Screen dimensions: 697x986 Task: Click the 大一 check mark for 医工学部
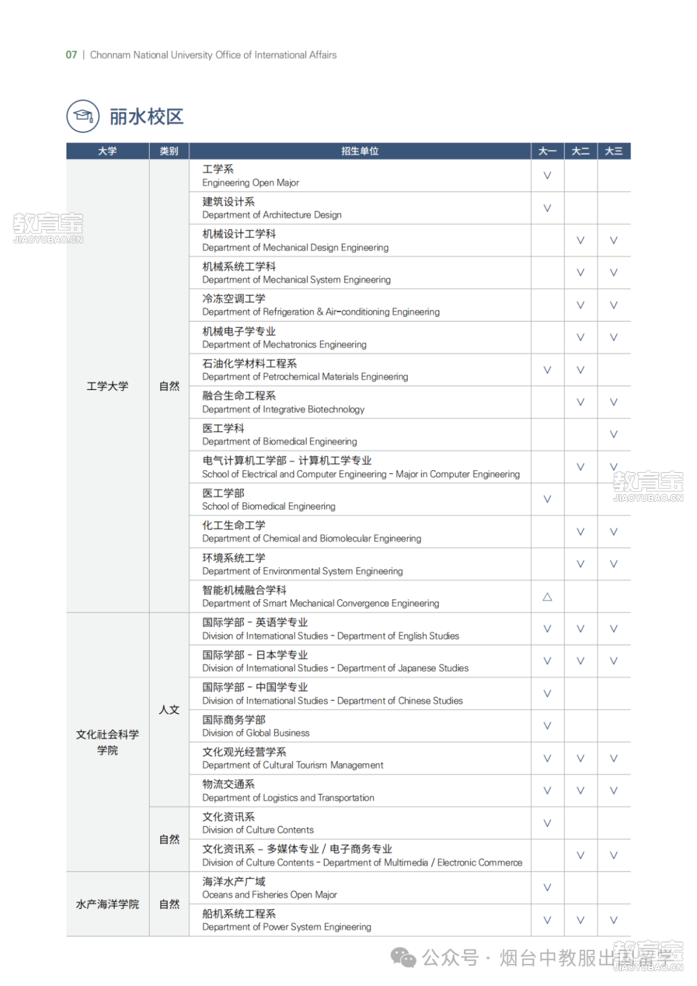click(x=547, y=499)
